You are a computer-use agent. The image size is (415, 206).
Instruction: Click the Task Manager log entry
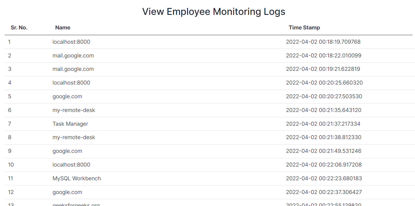click(70, 124)
